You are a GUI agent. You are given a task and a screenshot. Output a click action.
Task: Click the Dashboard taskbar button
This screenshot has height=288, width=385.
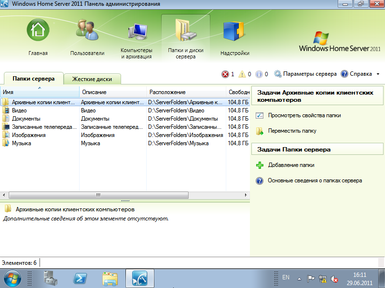pos(140,278)
